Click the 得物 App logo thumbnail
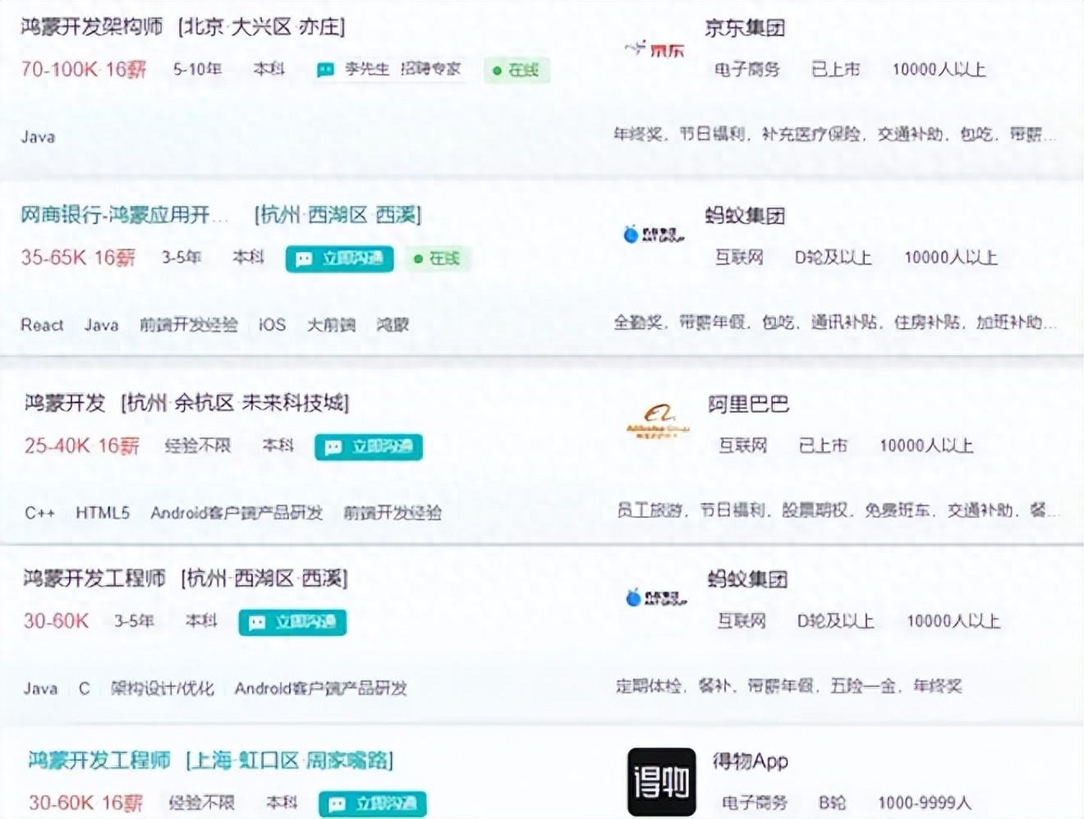This screenshot has height=819, width=1084. point(661,781)
